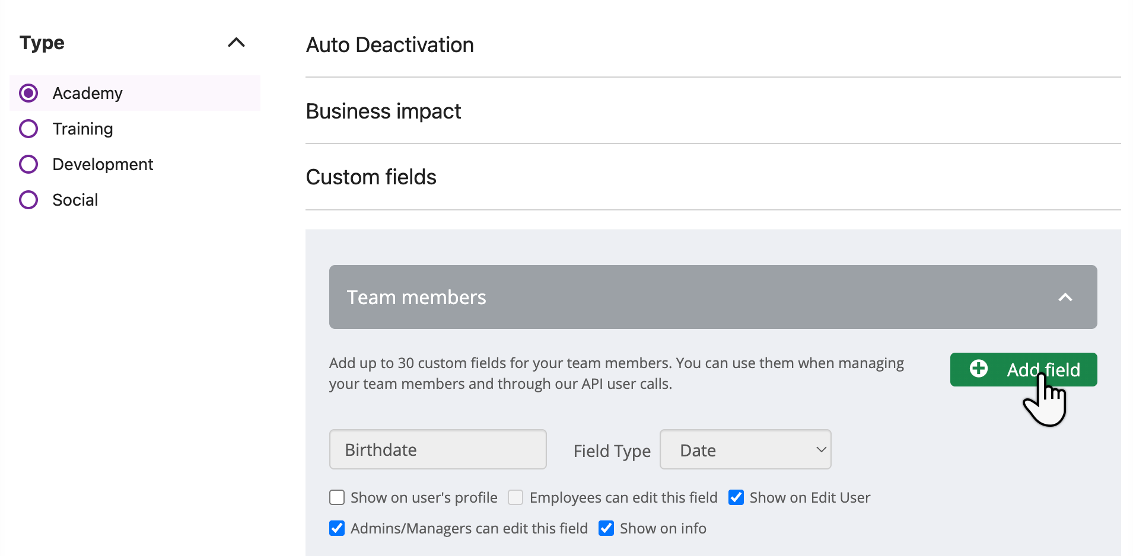This screenshot has width=1133, height=556.
Task: Click the Team members header bar
Action: tap(713, 297)
